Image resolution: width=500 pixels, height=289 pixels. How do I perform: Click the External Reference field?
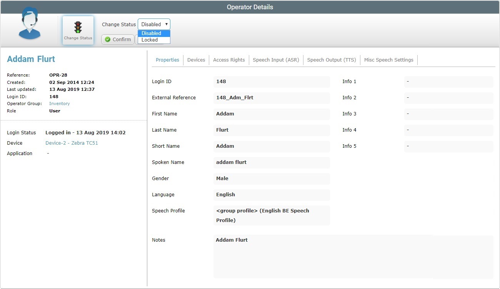coord(271,98)
